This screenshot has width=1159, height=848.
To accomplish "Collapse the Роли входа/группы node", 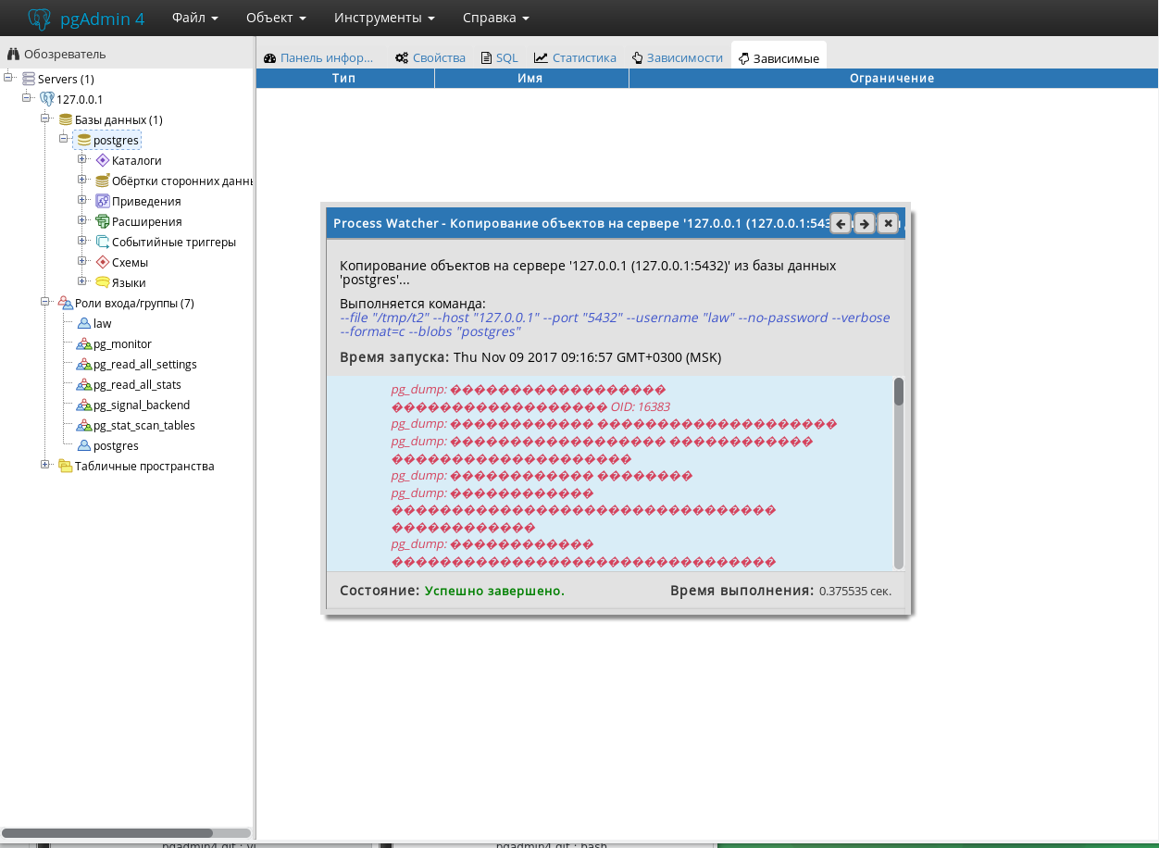I will click(x=45, y=303).
